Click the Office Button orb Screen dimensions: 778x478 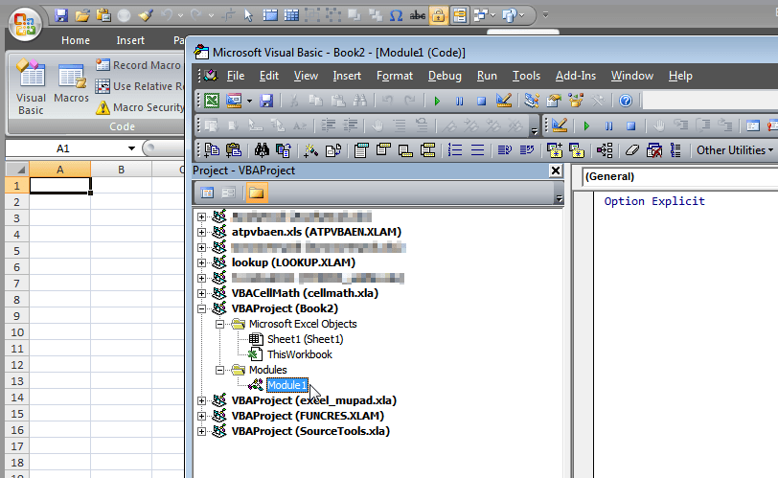pyautogui.click(x=25, y=24)
